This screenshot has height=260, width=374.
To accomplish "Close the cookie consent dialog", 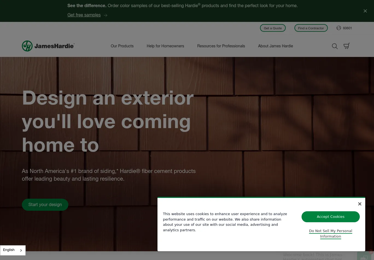I will click(x=360, y=204).
